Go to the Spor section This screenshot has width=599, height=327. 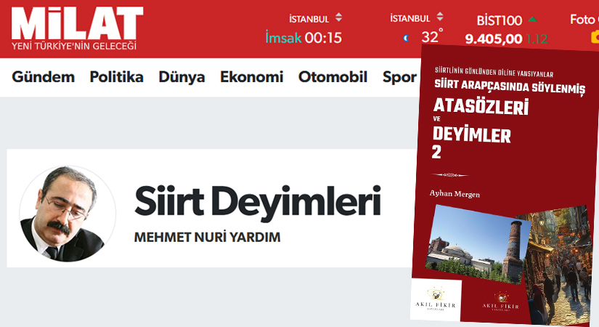pos(399,78)
